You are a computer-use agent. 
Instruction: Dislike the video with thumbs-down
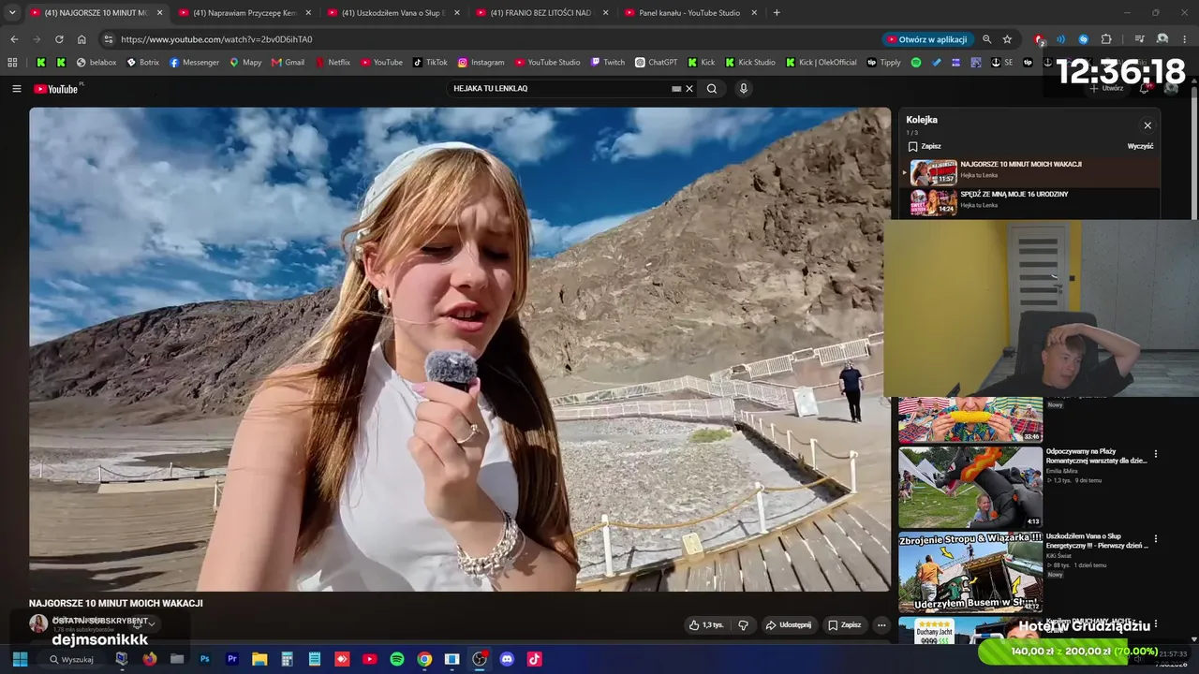tap(743, 624)
